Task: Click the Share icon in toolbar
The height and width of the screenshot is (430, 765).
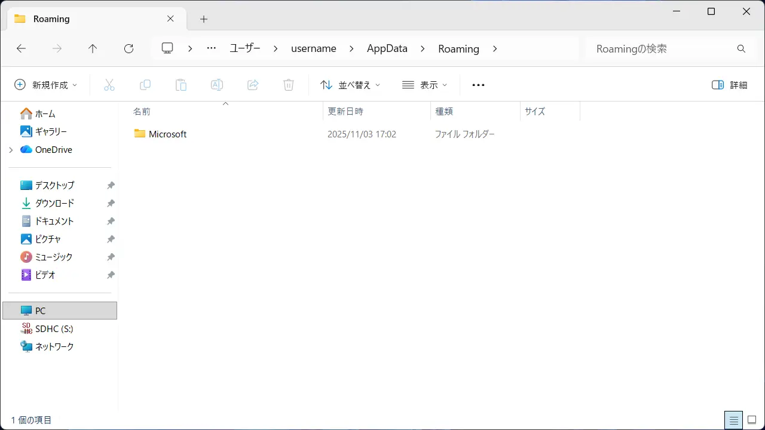Action: pyautogui.click(x=253, y=85)
